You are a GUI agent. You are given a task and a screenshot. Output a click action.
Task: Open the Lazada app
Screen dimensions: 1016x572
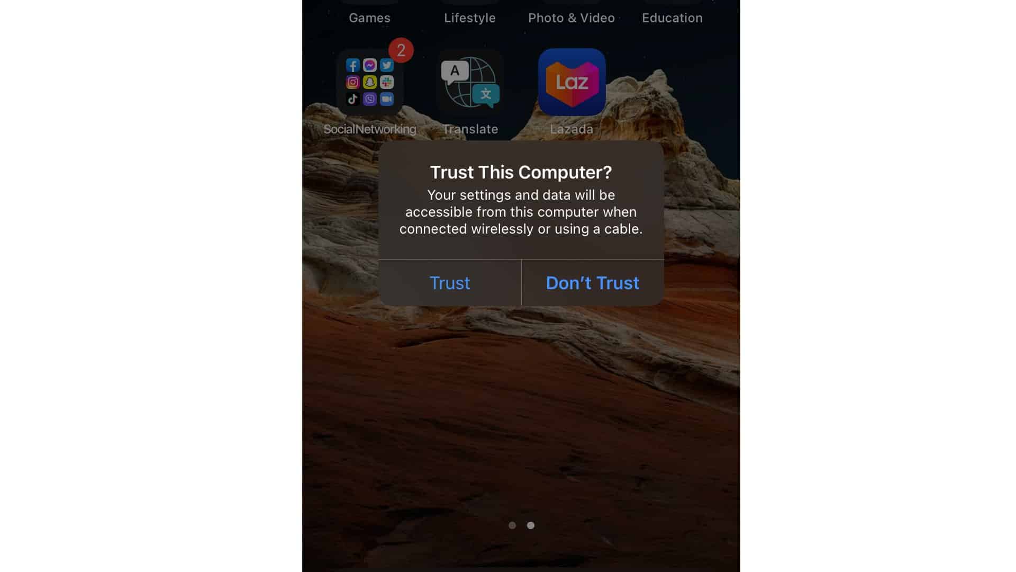pyautogui.click(x=571, y=82)
